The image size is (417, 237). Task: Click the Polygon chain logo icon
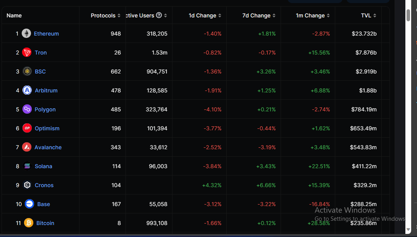(x=27, y=109)
